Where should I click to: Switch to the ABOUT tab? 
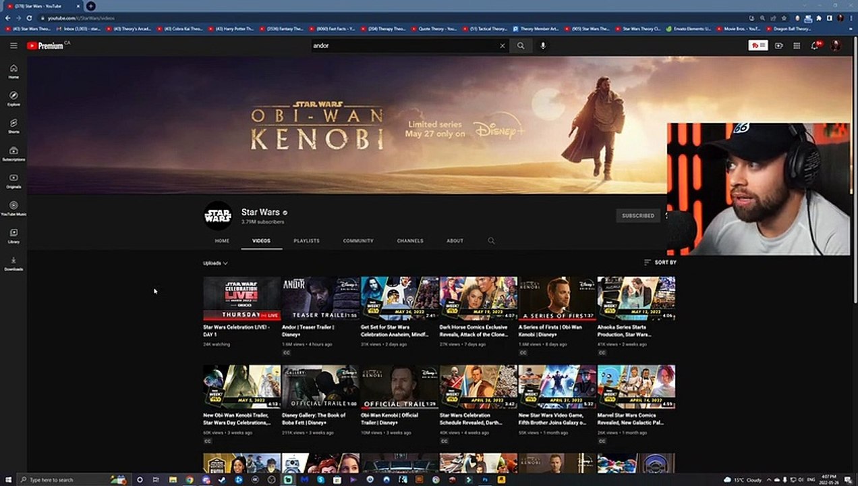pos(455,241)
